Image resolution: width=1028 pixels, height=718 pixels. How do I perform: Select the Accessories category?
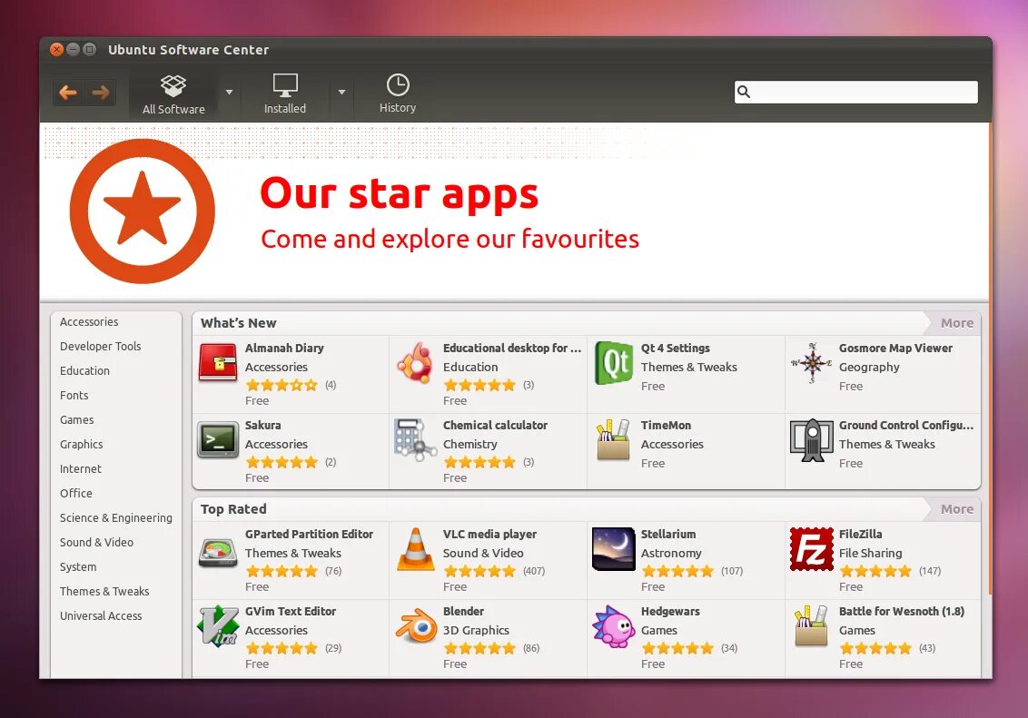coord(89,321)
